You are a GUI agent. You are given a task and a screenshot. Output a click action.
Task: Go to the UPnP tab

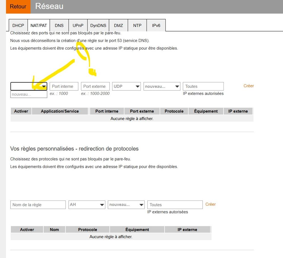pos(78,25)
